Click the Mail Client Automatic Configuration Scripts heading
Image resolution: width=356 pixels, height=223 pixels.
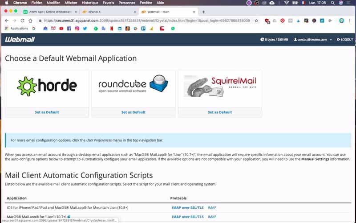[x=79, y=175]
